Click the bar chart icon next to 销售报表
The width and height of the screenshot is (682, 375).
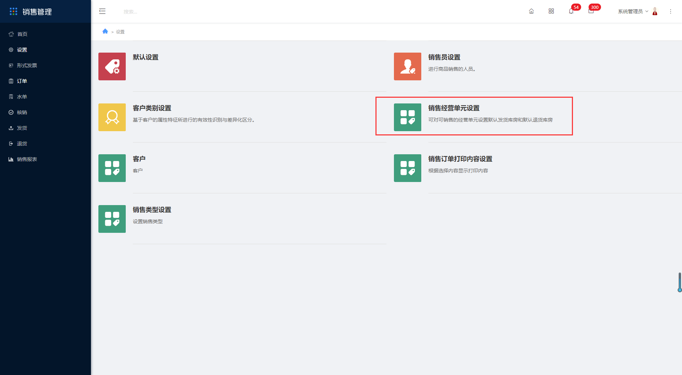(x=11, y=159)
